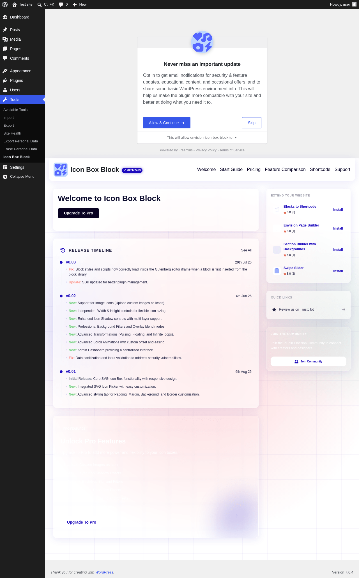Click the Comments speech bubble sidebar icon
The height and width of the screenshot is (578, 359).
coord(5,58)
